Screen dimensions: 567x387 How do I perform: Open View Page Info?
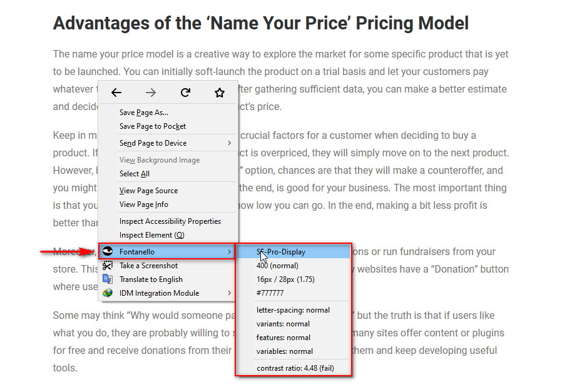[x=168, y=204]
